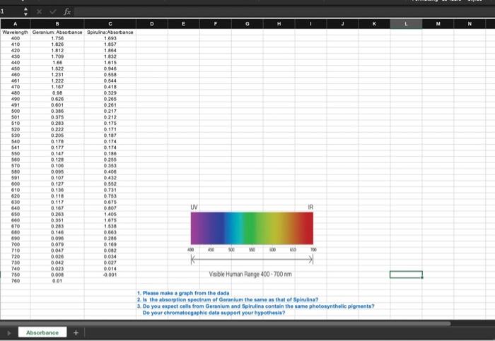Click question '1. Please make a graph' text
This screenshot has height=341, width=495.
pyautogui.click(x=183, y=293)
